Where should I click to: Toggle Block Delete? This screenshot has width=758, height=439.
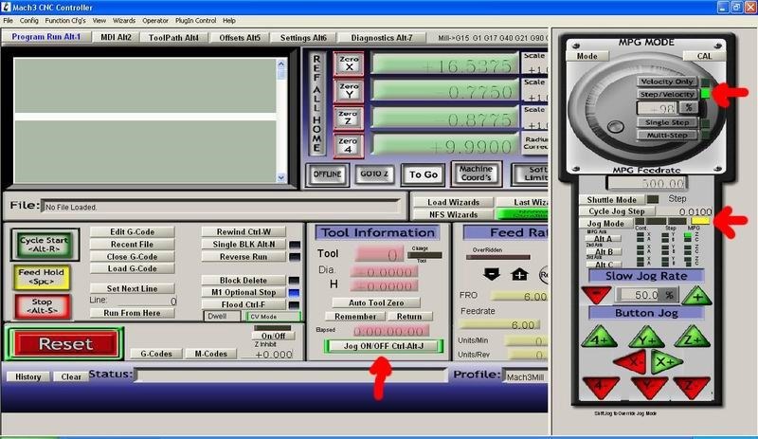coord(244,281)
